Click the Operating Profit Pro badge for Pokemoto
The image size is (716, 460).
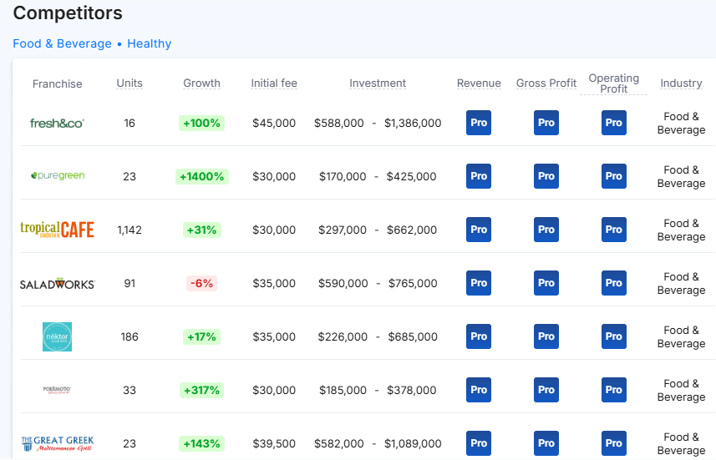(614, 390)
